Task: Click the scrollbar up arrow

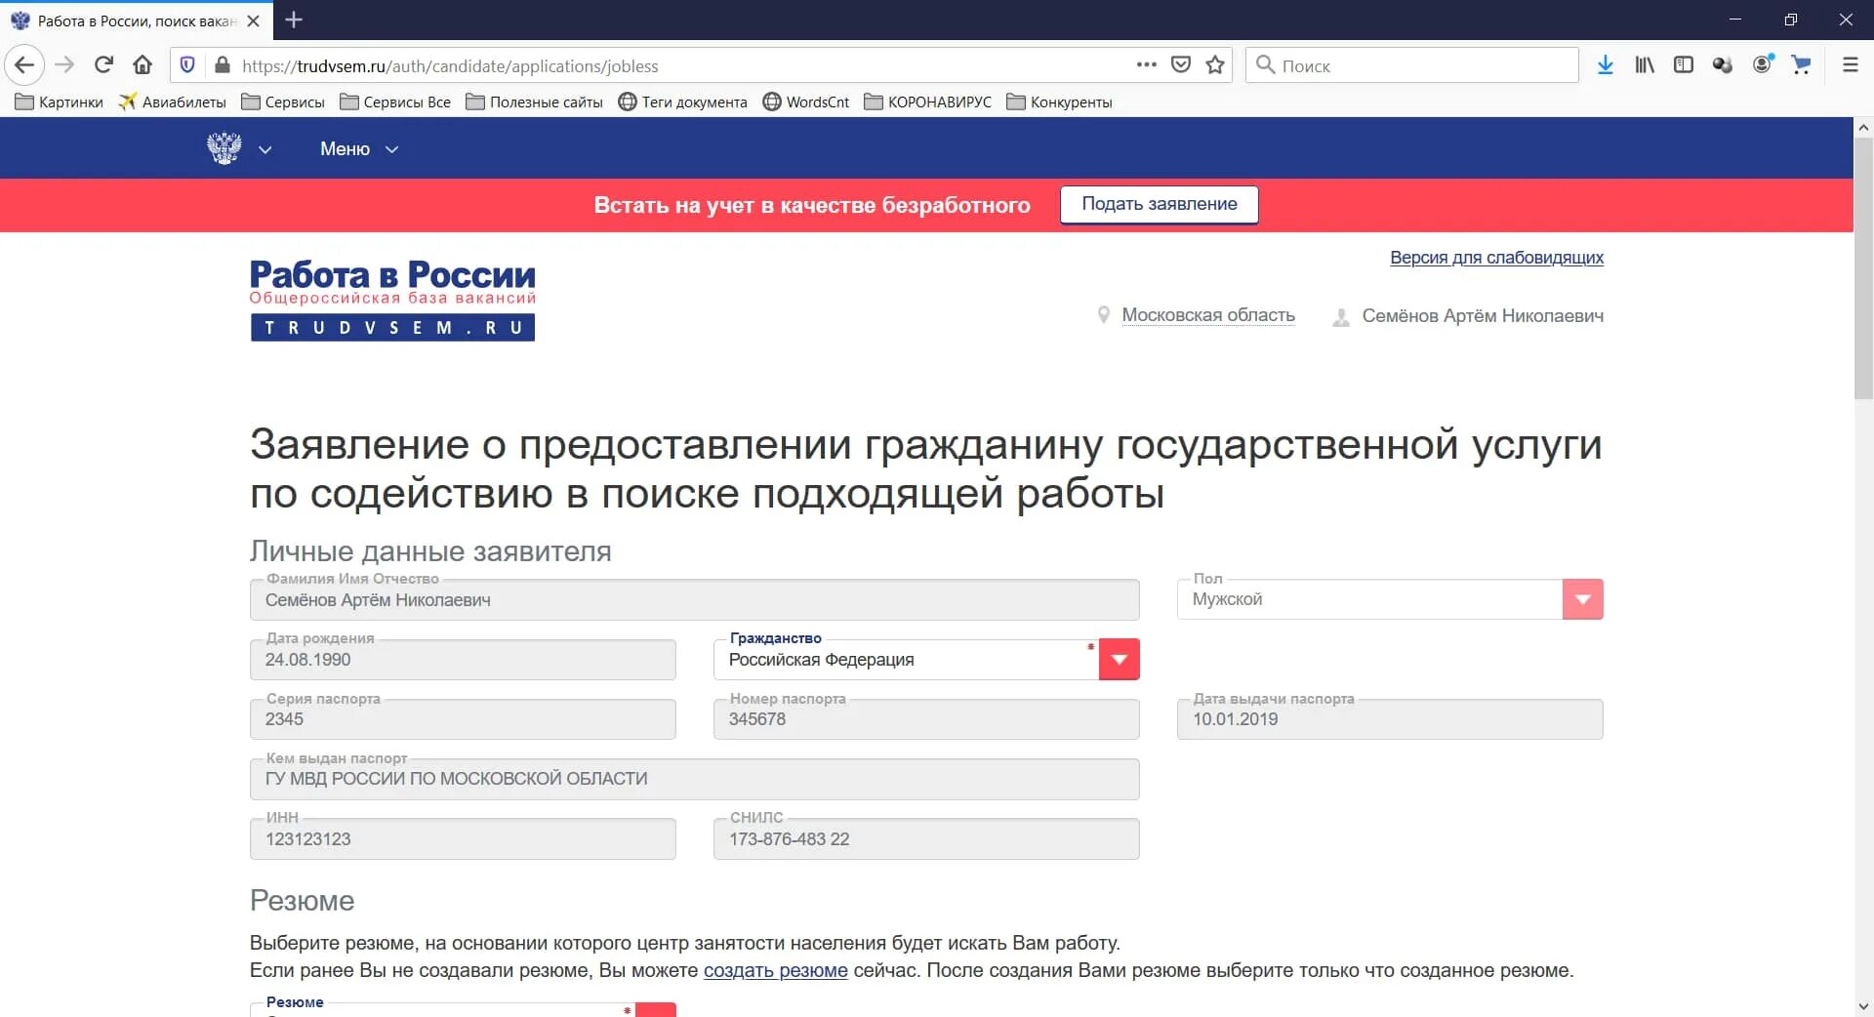Action: (1863, 127)
